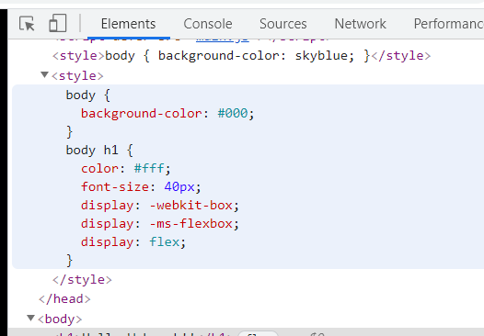Viewport: 484px width, 336px height.
Task: Click the 'body {' selector text
Action: [x=88, y=95]
